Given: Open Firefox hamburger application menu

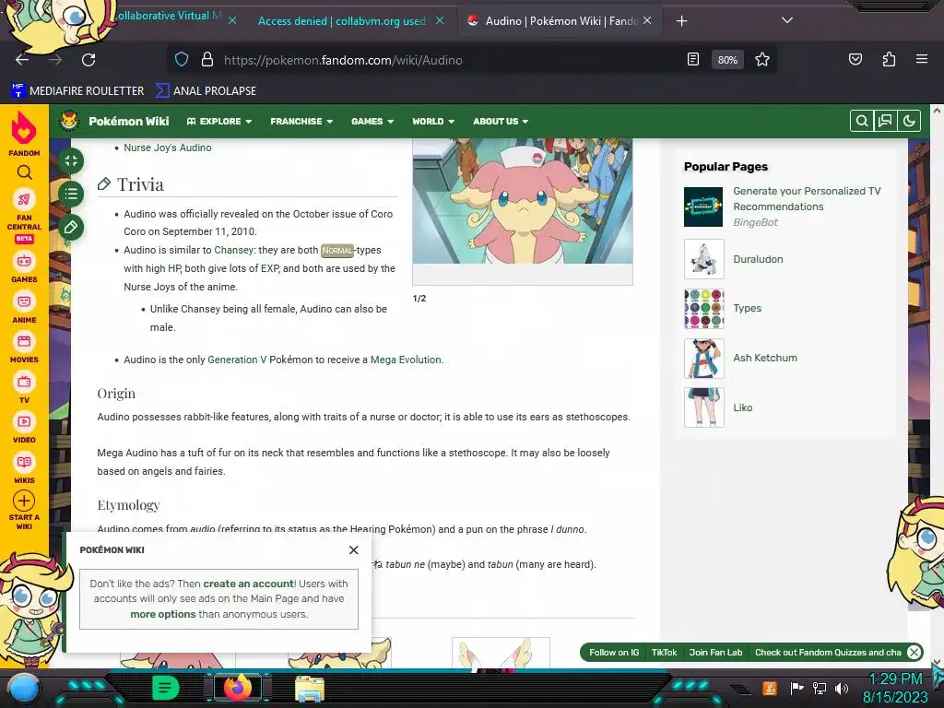Looking at the screenshot, I should pos(921,59).
